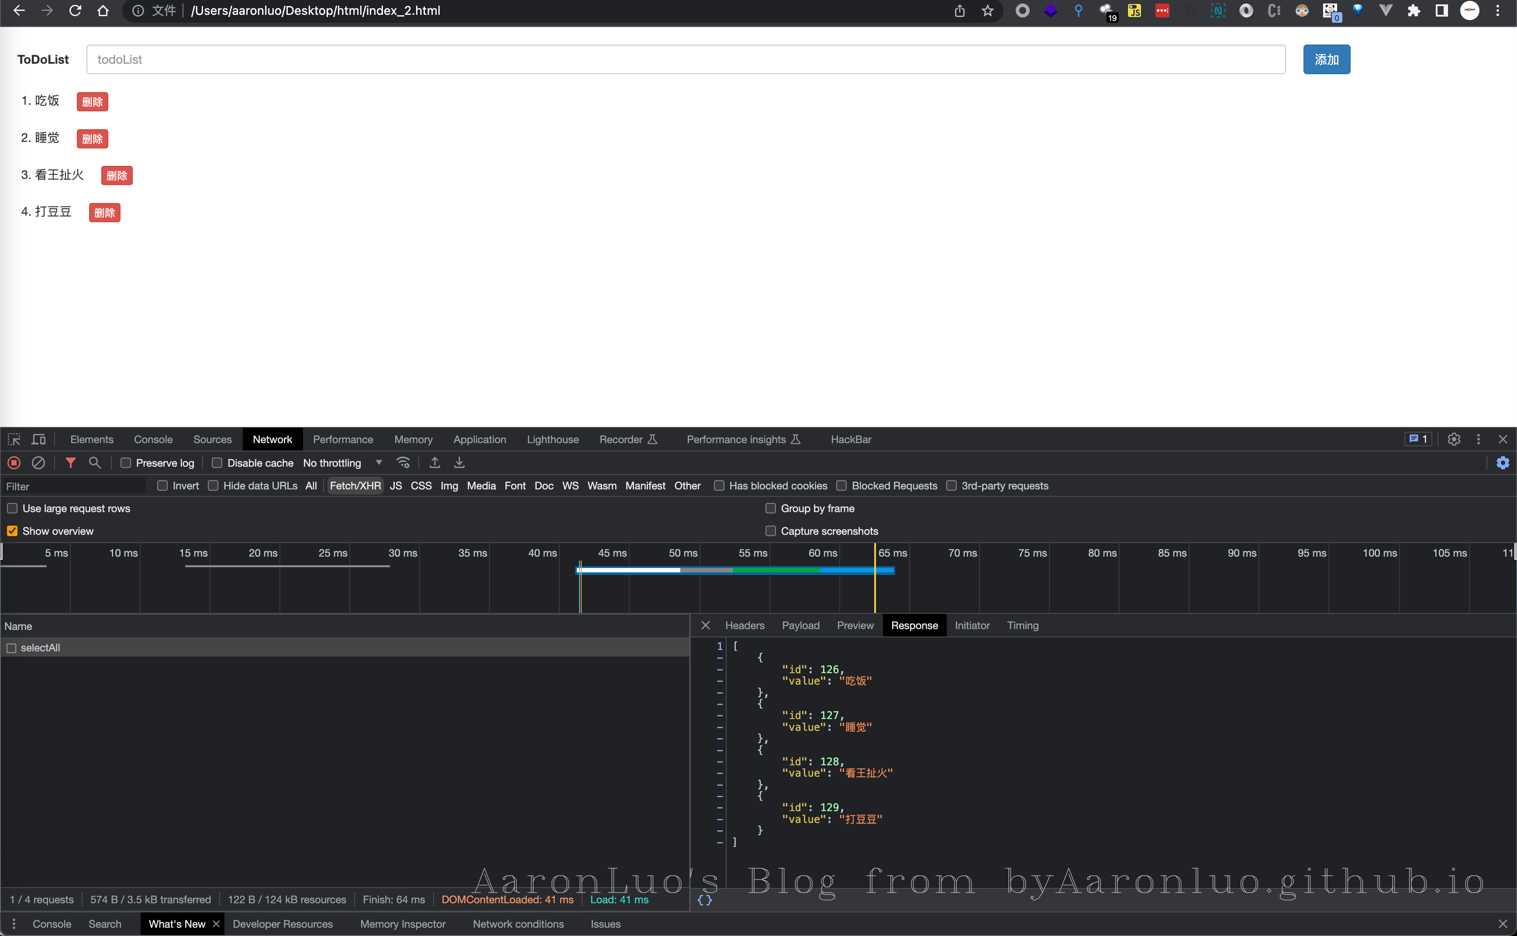Screen dimensions: 1517x936
Task: Open the network search magnifier
Action: 95,462
